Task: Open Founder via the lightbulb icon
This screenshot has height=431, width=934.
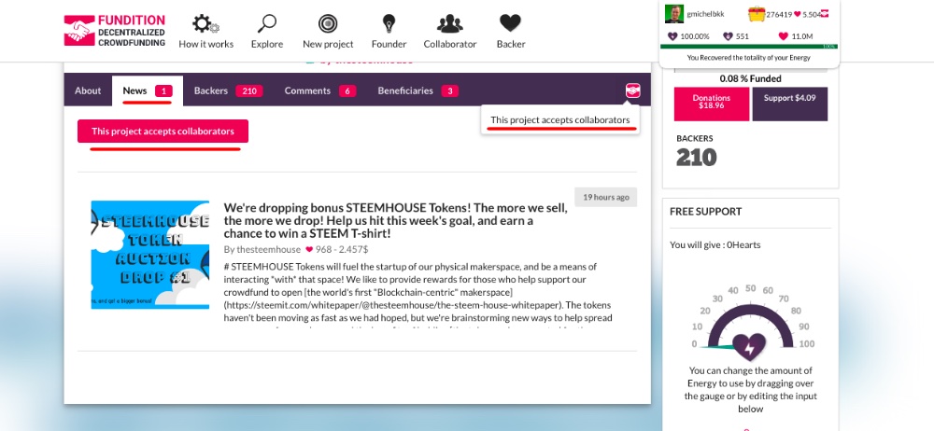Action: pos(389,24)
